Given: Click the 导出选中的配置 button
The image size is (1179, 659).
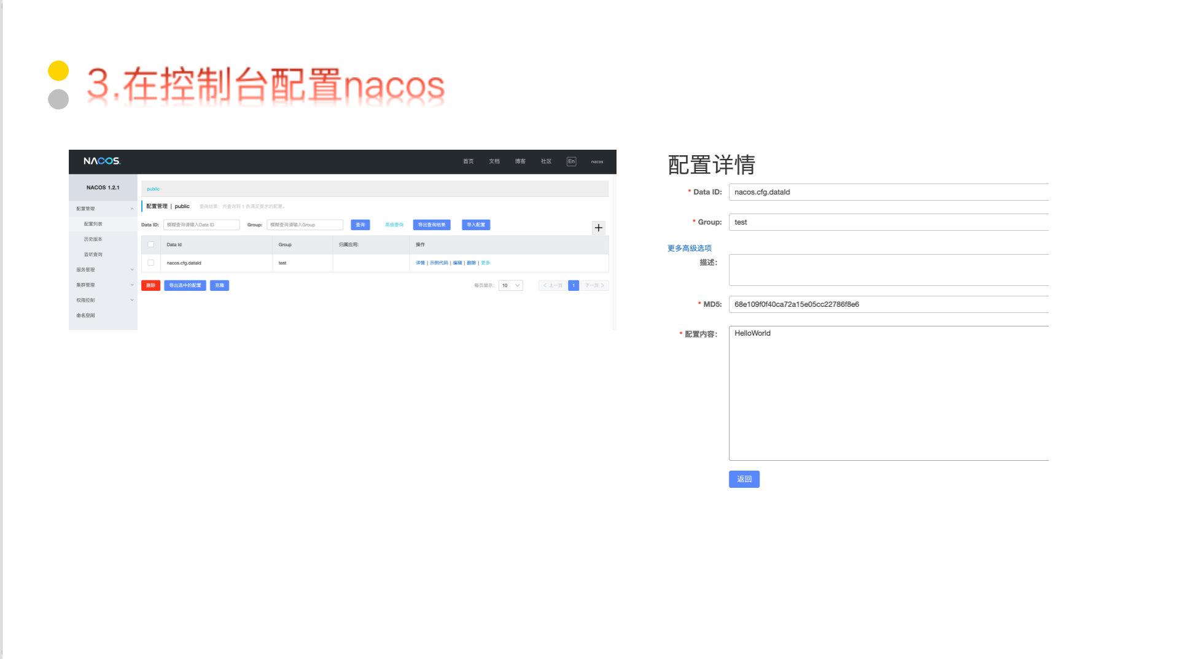Looking at the screenshot, I should pyautogui.click(x=185, y=285).
